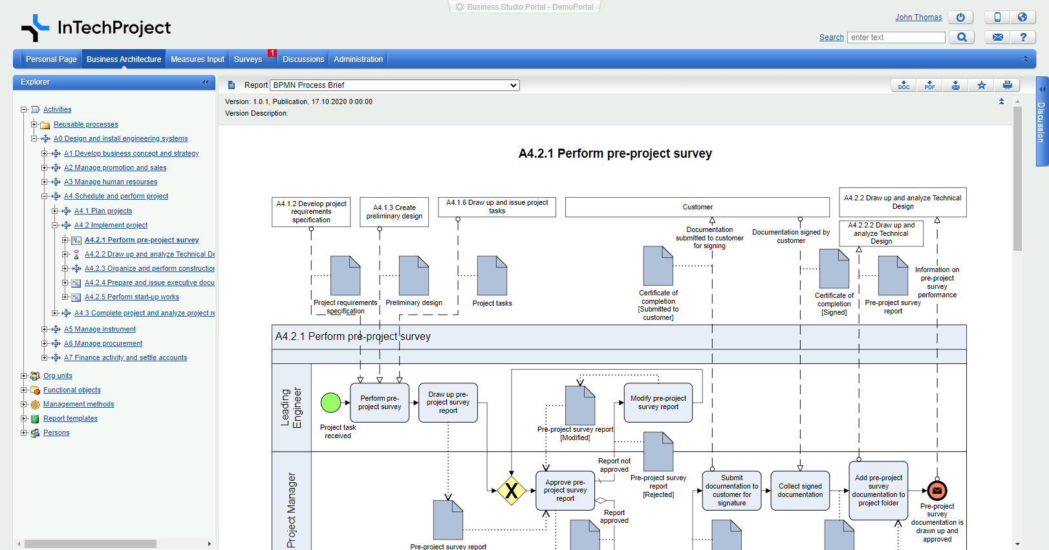Click the Search link
The height and width of the screenshot is (550, 1049).
coord(831,37)
